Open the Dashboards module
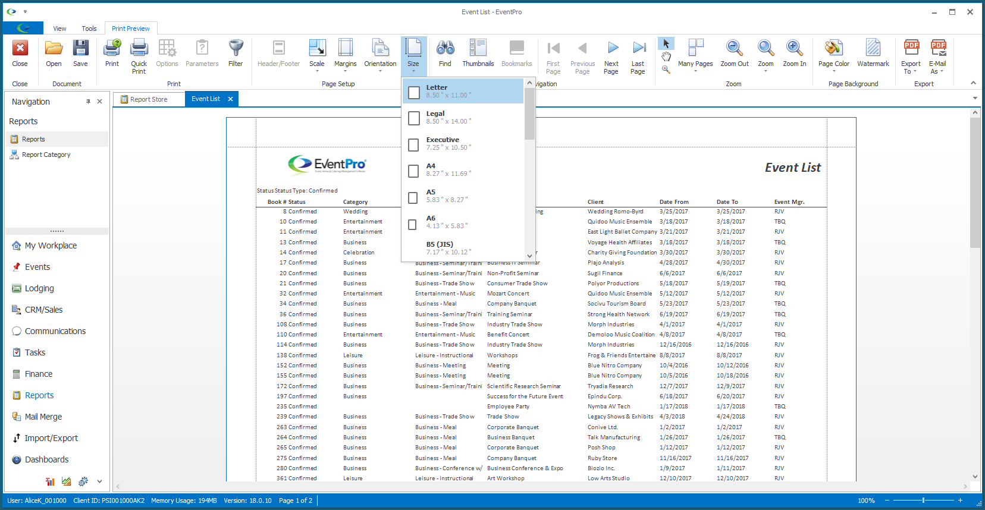 [x=46, y=459]
